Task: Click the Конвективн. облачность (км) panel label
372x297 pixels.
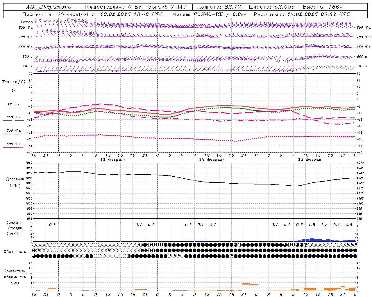Action: [15, 277]
